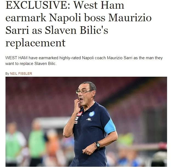
Task: Click the Maurizio Sarri article photo
Action: coord(86,122)
